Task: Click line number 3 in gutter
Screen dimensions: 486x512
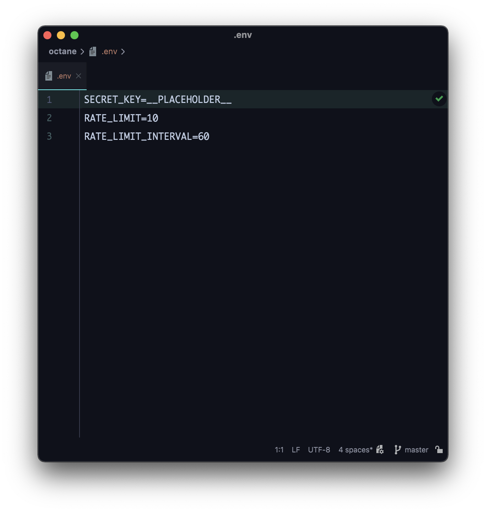Action: click(x=49, y=136)
